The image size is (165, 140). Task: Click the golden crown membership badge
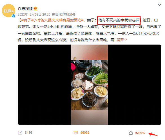click(35, 9)
